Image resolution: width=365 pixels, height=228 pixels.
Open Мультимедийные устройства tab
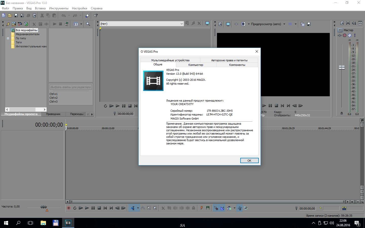[x=170, y=60]
